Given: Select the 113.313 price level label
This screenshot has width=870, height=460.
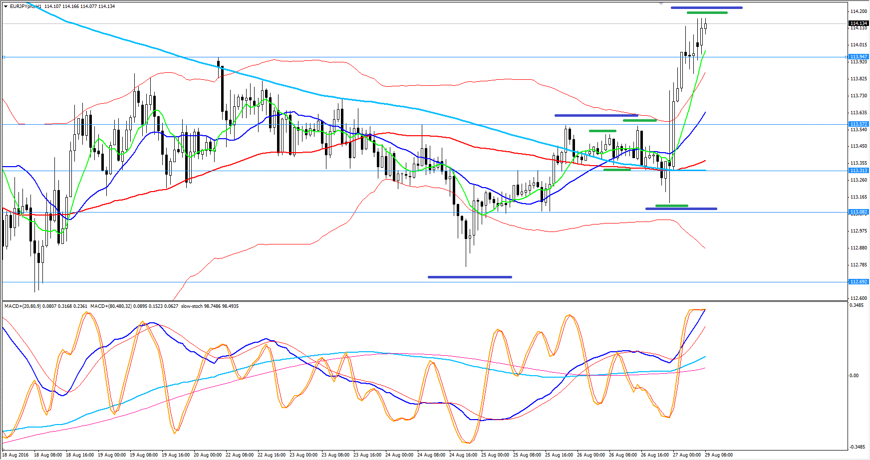Looking at the screenshot, I should point(859,171).
